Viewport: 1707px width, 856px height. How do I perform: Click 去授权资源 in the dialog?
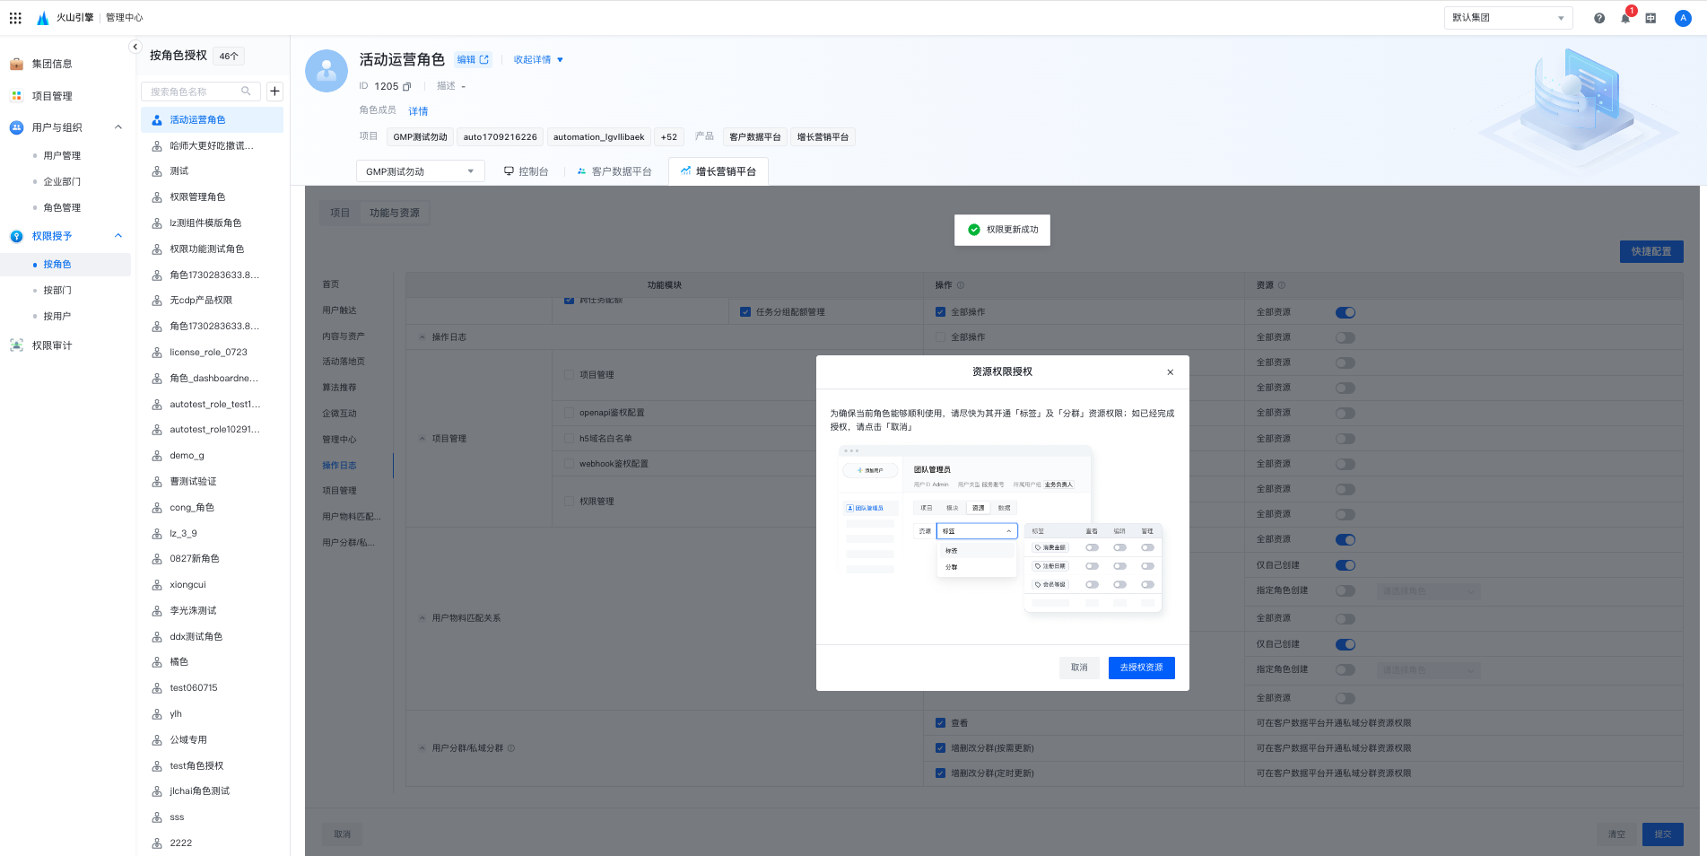click(x=1141, y=668)
